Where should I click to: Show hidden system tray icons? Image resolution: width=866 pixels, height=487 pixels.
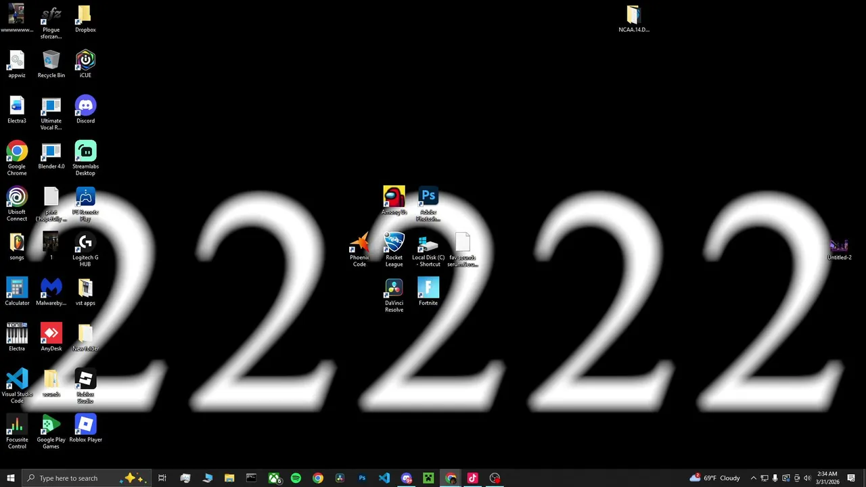(x=753, y=478)
